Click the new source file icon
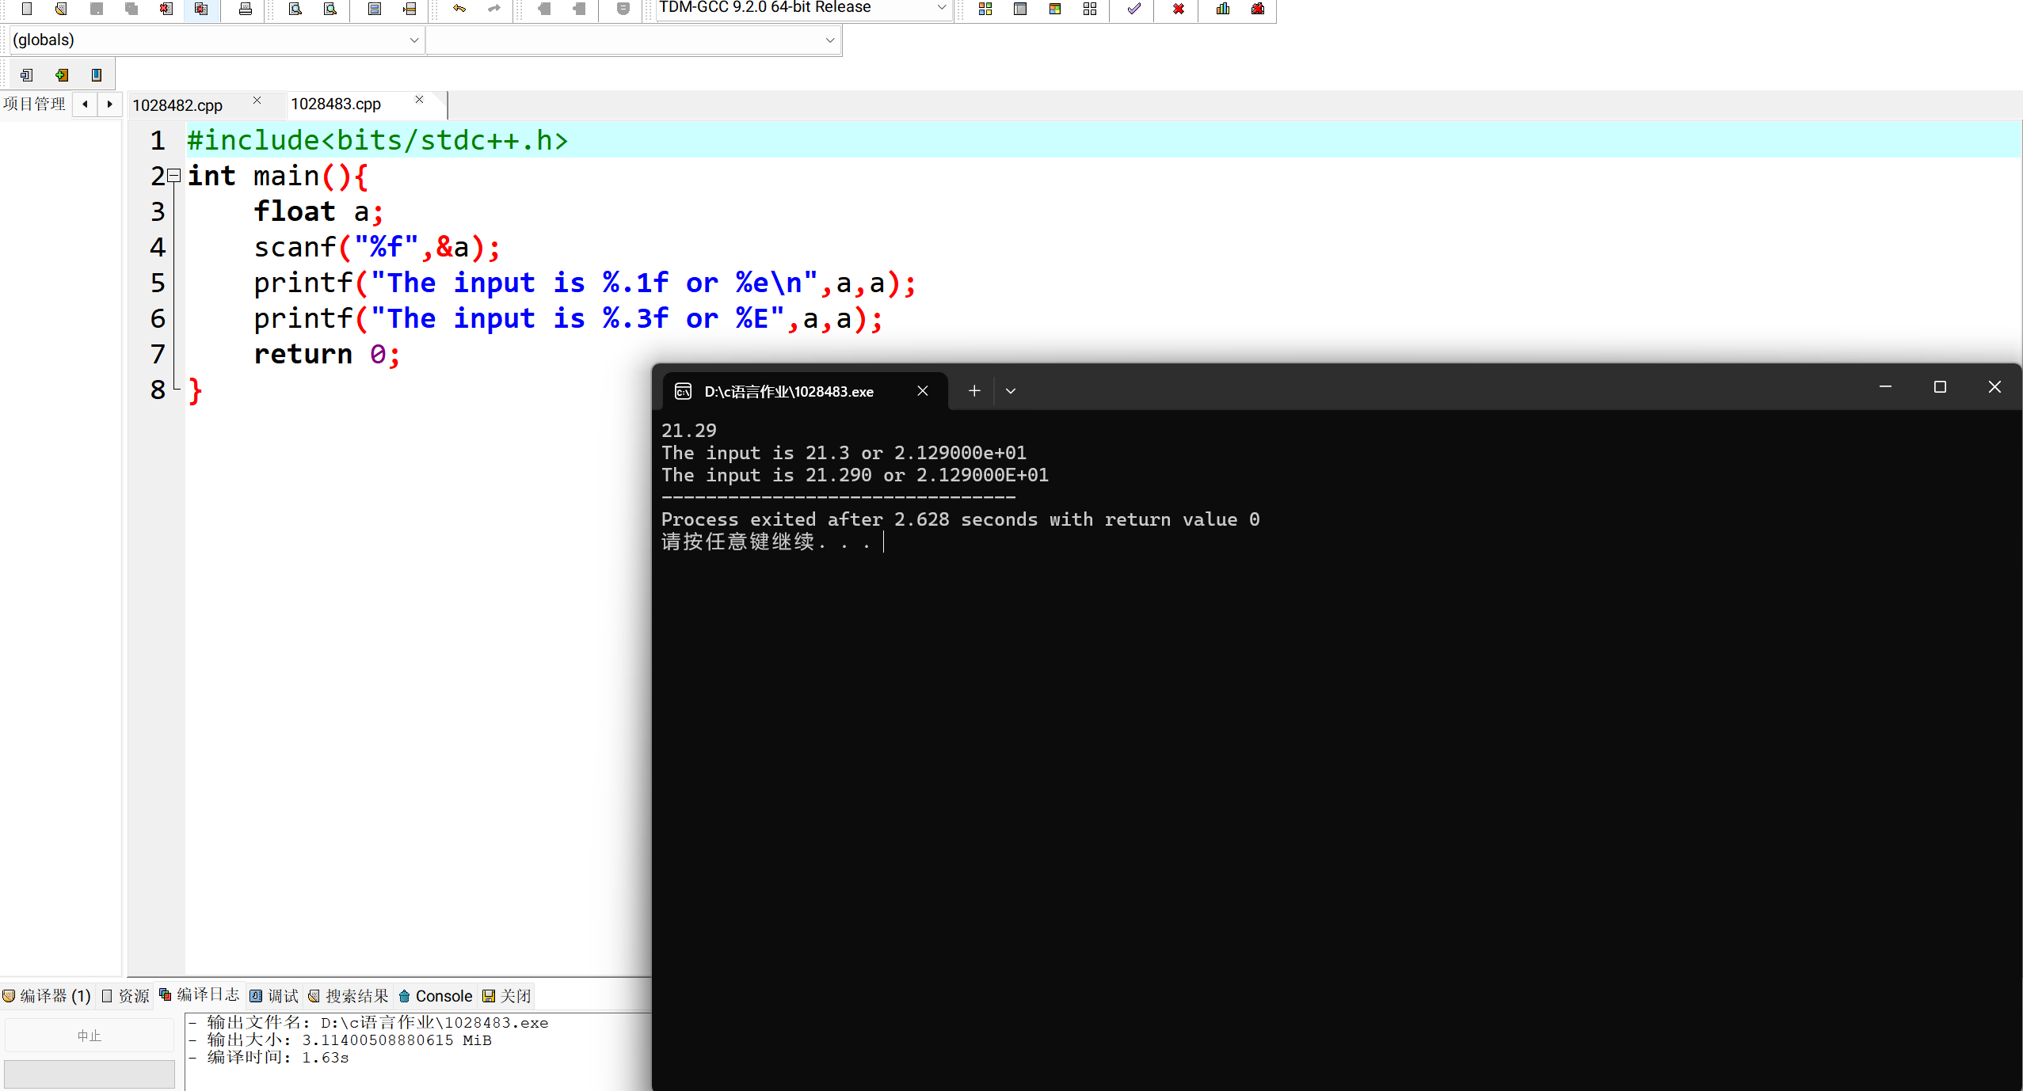The width and height of the screenshot is (2023, 1091). coord(26,9)
